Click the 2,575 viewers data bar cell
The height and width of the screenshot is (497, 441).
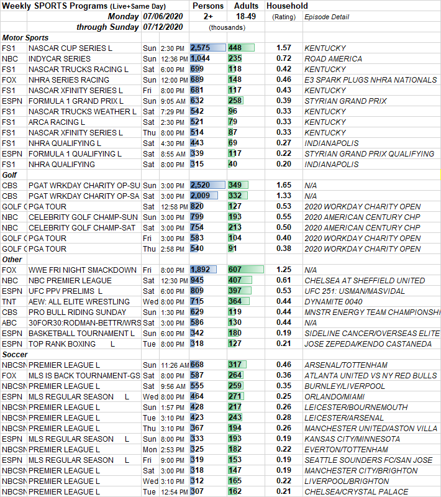[208, 48]
